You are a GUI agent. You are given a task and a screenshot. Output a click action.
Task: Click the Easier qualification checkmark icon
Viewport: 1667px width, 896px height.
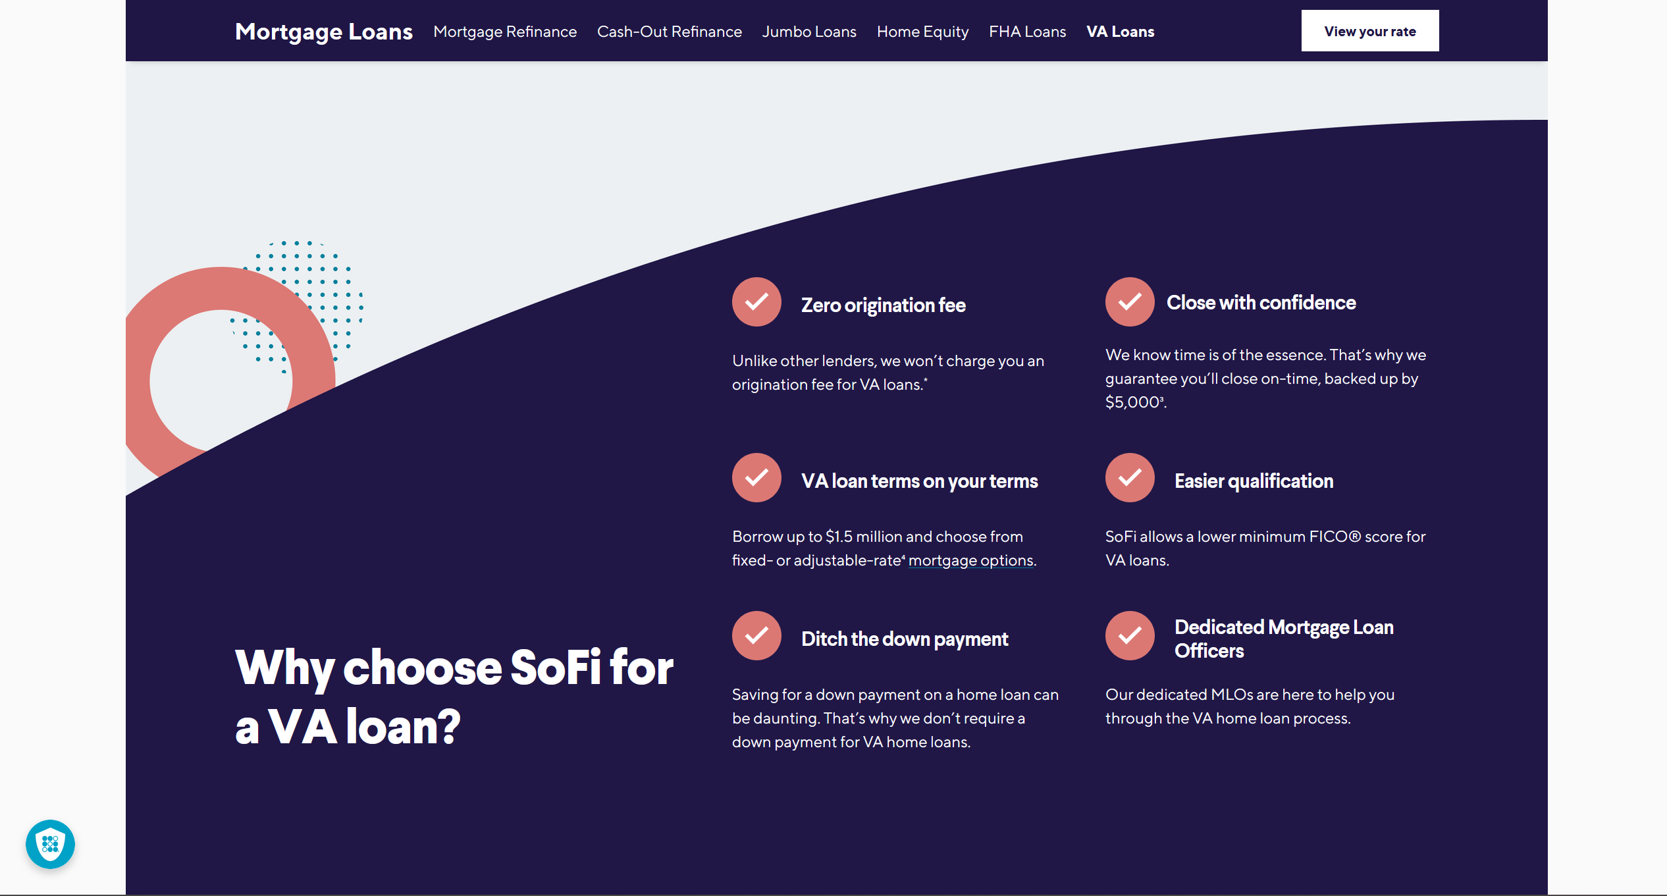(x=1129, y=478)
